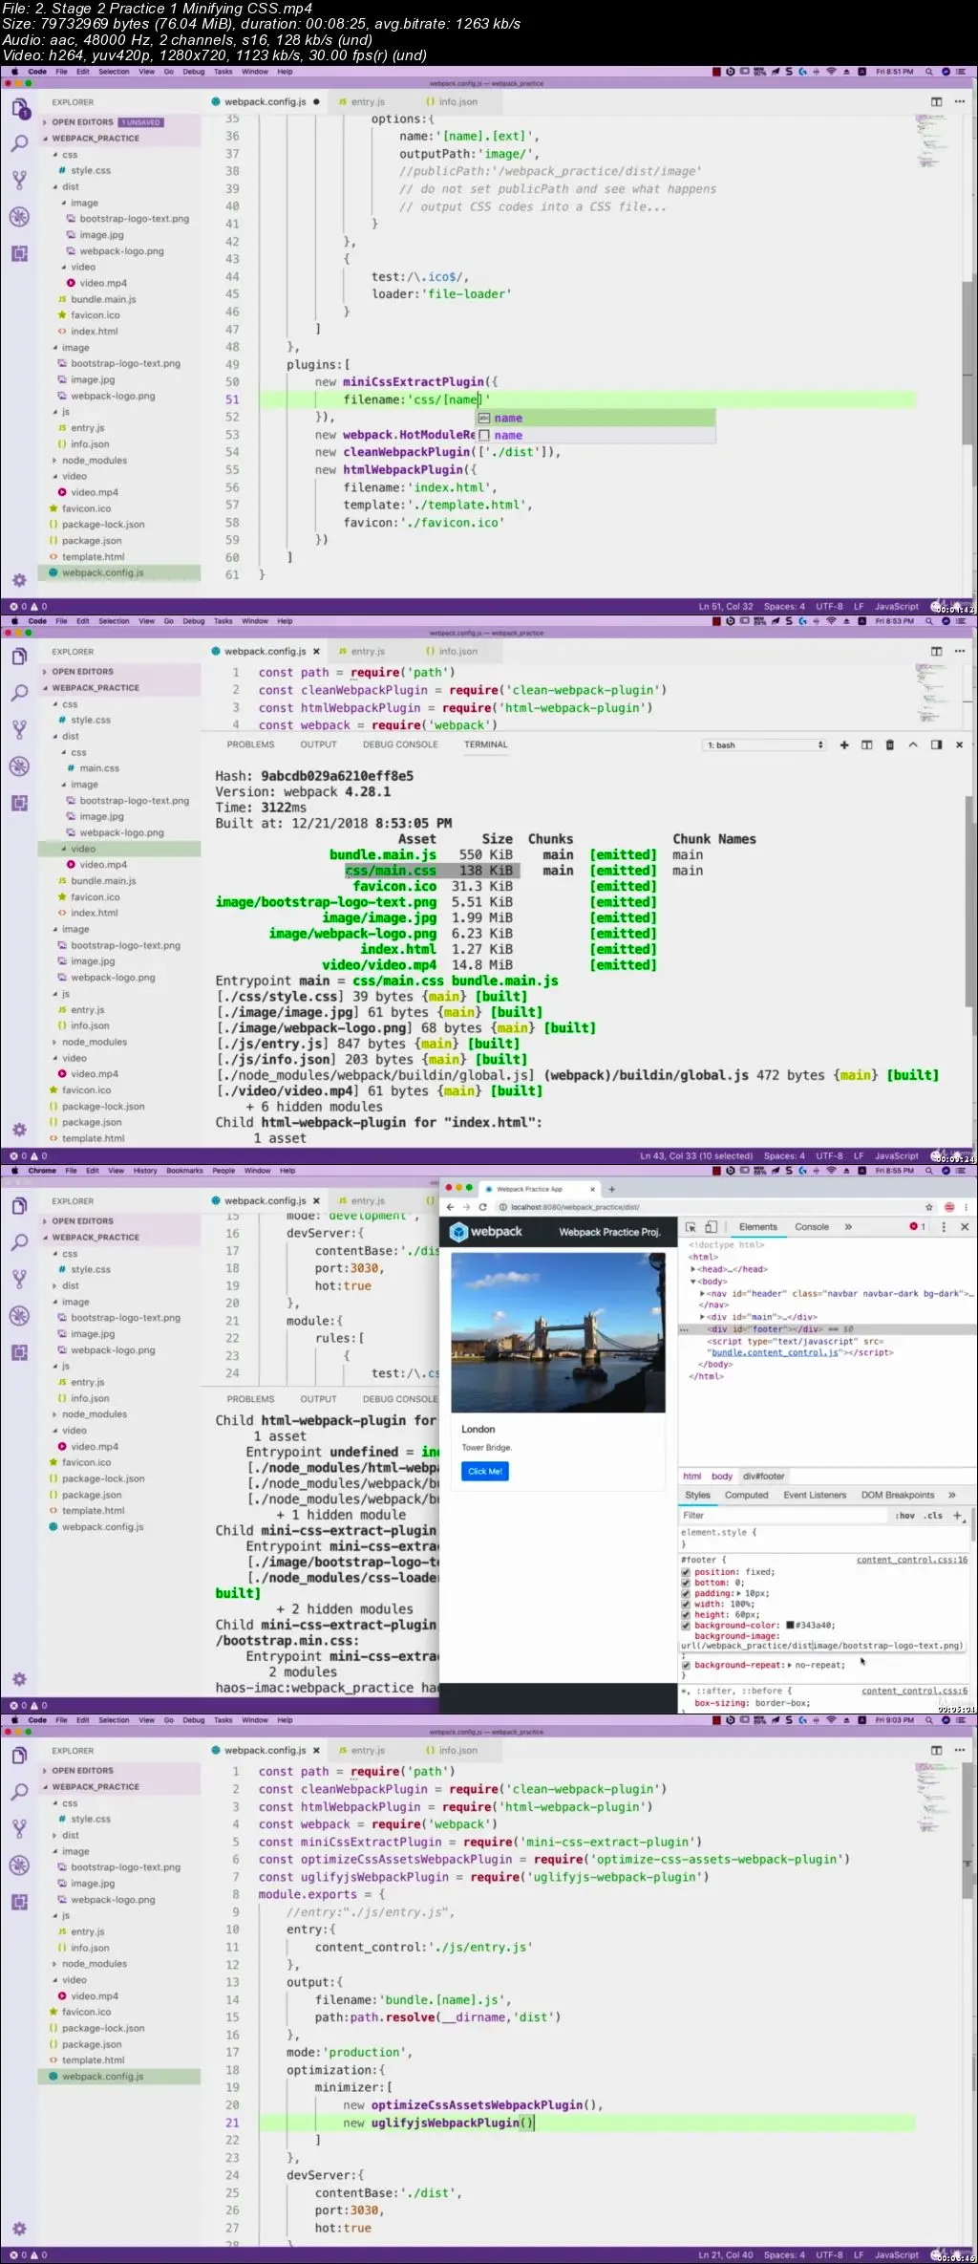
Task: Click the localhost:8080 address bar
Action: (707, 1207)
